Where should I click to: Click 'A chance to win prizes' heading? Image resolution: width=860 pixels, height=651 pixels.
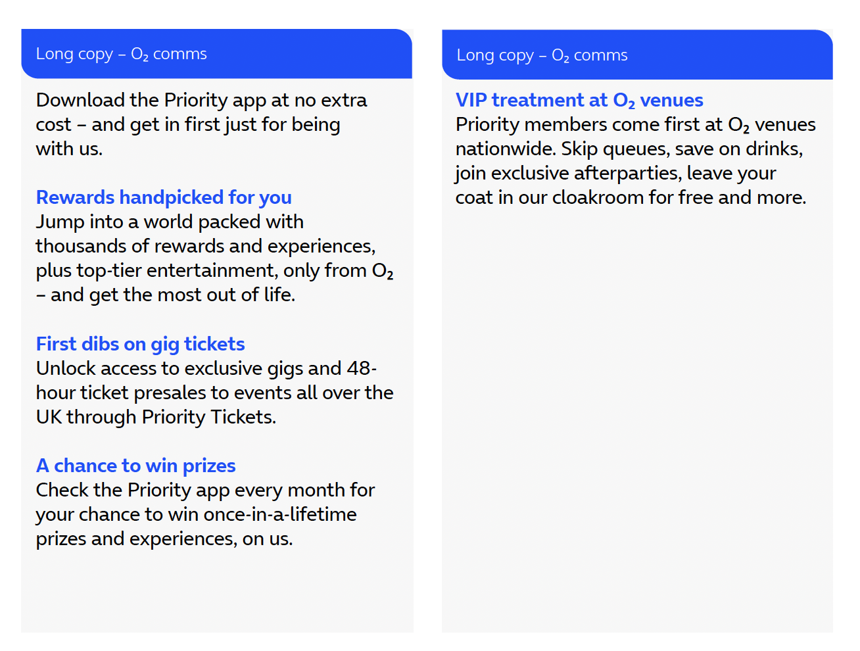pyautogui.click(x=135, y=466)
